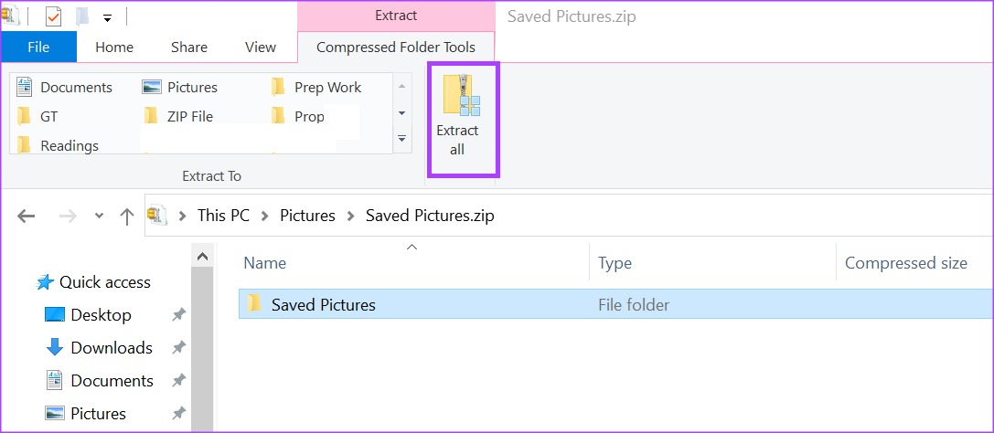Click the Properties checkmark quick access icon
The height and width of the screenshot is (433, 994).
53,17
